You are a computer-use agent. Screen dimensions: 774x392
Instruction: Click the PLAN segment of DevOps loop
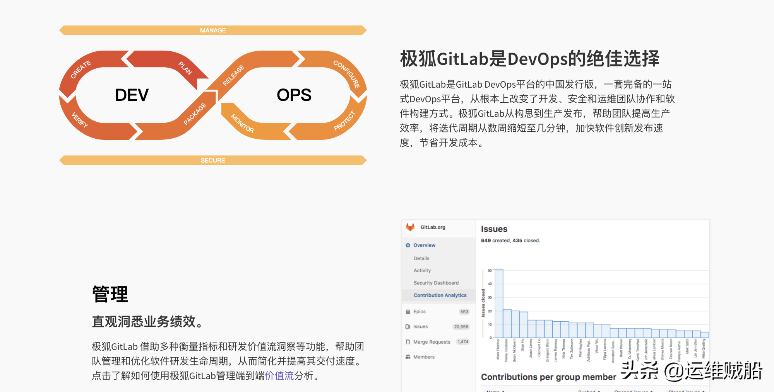185,67
